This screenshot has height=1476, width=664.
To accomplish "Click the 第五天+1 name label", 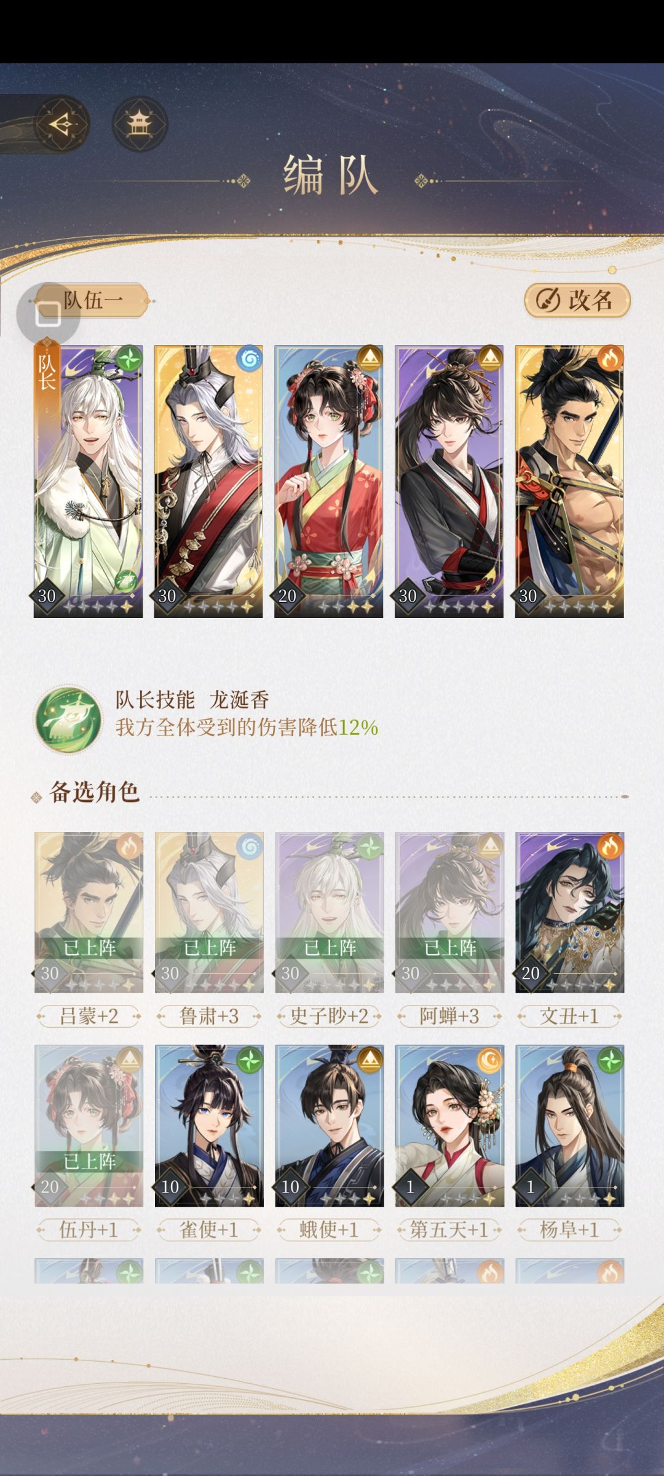I will point(449,1229).
